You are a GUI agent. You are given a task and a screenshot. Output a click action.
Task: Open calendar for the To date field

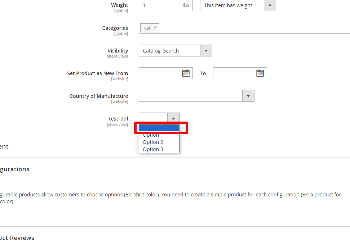(260, 73)
